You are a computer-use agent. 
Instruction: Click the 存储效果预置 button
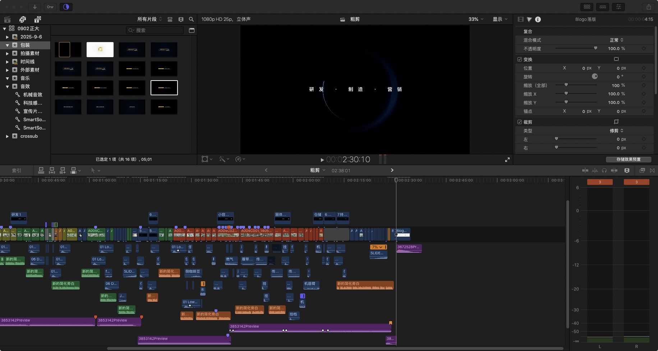[x=628, y=159]
